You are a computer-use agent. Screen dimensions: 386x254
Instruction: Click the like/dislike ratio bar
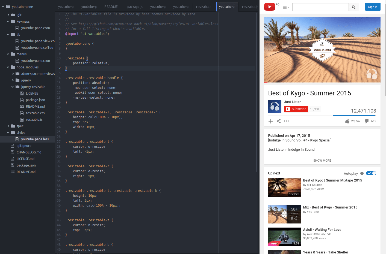tap(354, 116)
